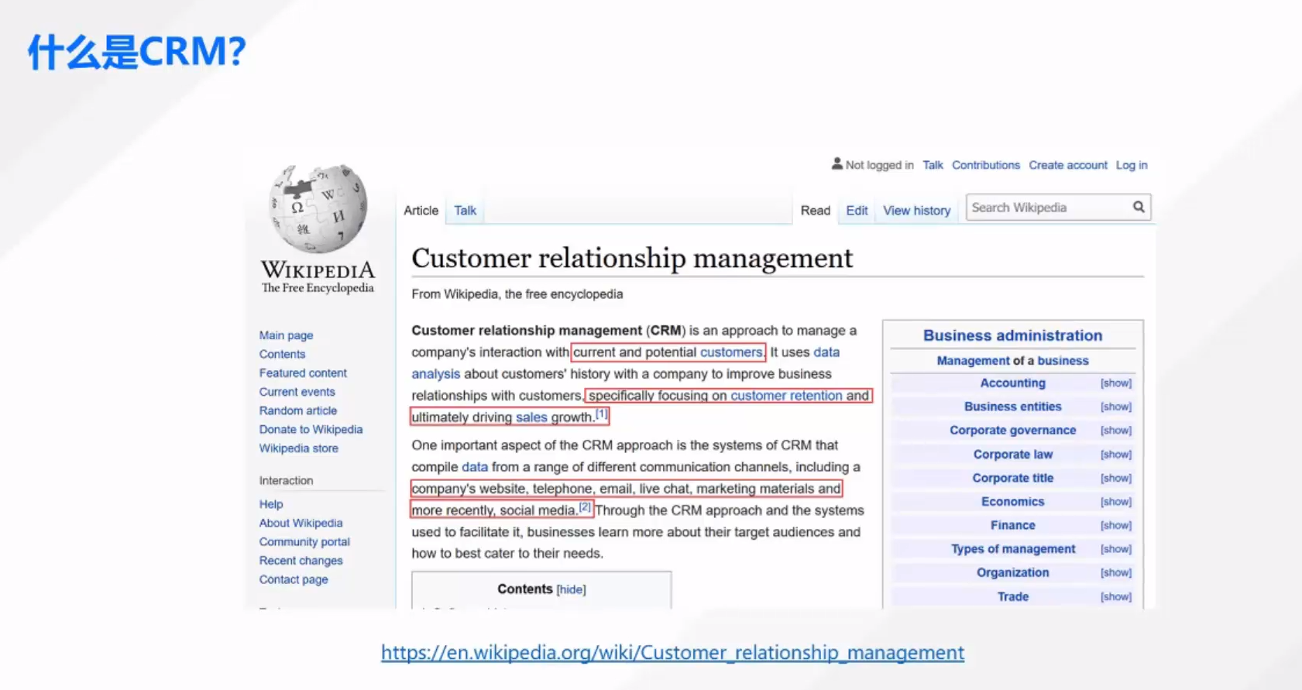Hide the Contents box via [hide]
This screenshot has width=1302, height=690.
tap(571, 590)
